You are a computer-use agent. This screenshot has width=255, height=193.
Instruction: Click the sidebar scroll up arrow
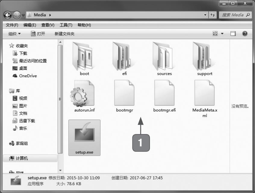60,42
